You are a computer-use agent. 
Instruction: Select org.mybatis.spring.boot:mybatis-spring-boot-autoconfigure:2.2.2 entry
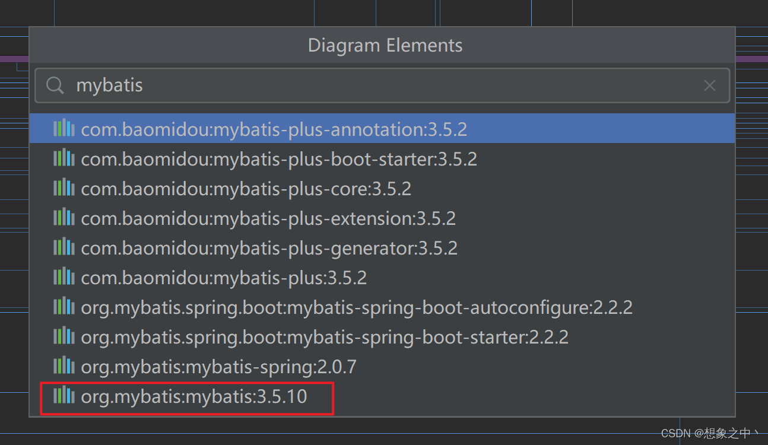(x=382, y=307)
